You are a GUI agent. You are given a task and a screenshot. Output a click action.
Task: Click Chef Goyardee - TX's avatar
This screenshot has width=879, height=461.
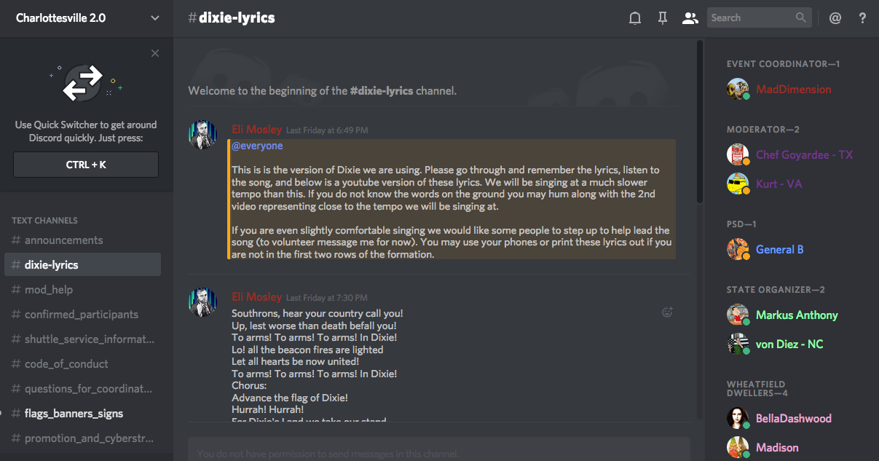[738, 154]
